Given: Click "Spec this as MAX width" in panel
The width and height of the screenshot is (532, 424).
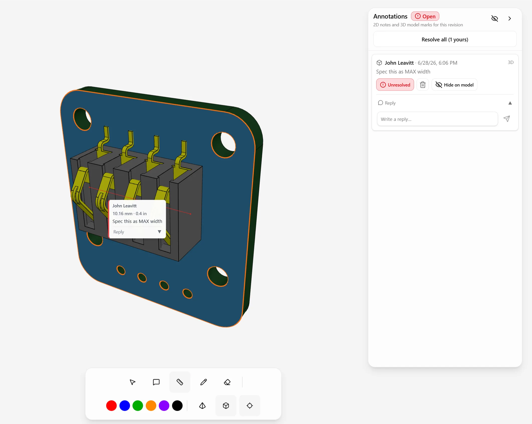Looking at the screenshot, I should point(403,72).
